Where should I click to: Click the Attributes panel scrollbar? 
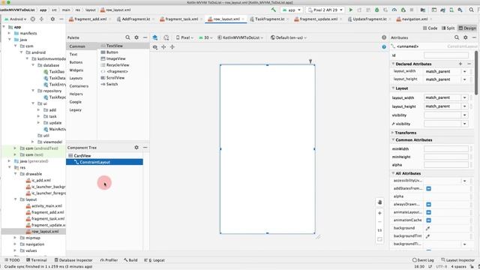click(476, 73)
